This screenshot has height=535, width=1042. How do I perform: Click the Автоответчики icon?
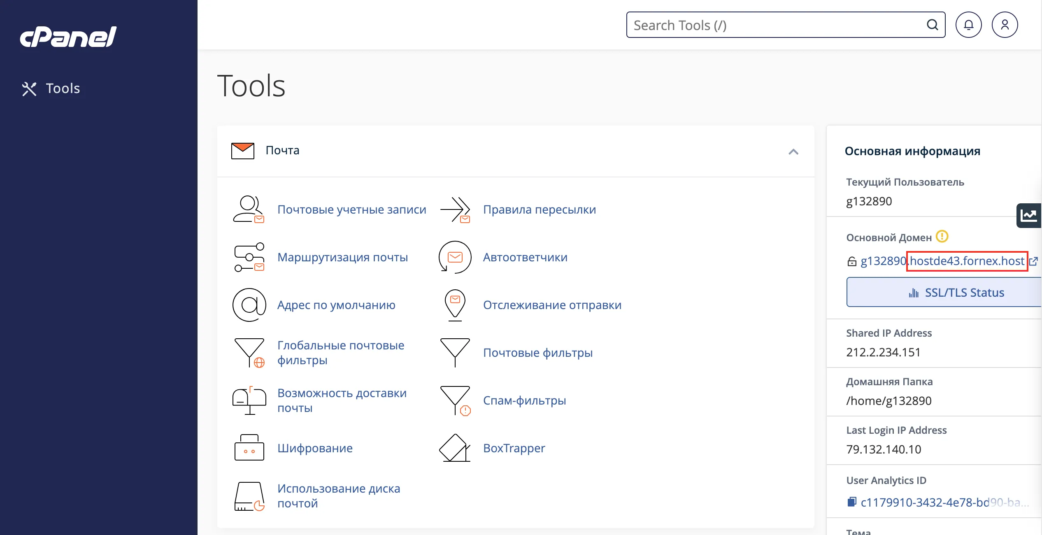tap(455, 257)
